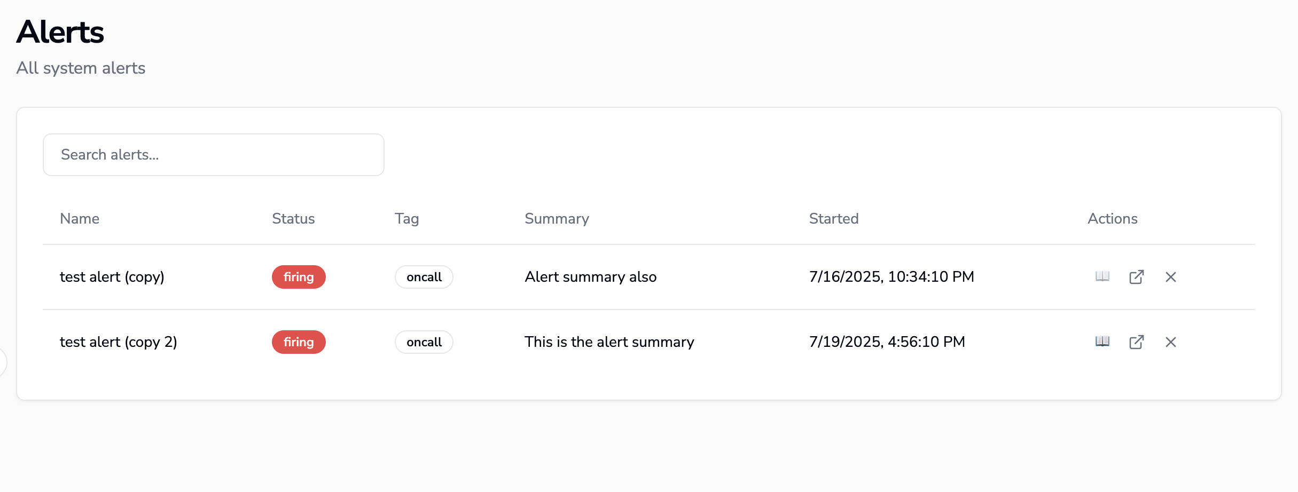Screen dimensions: 1298x492
Task: Open runbook for test alert (copy)
Action: point(1102,276)
